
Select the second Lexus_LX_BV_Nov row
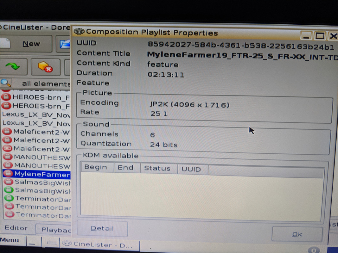[x=36, y=123]
